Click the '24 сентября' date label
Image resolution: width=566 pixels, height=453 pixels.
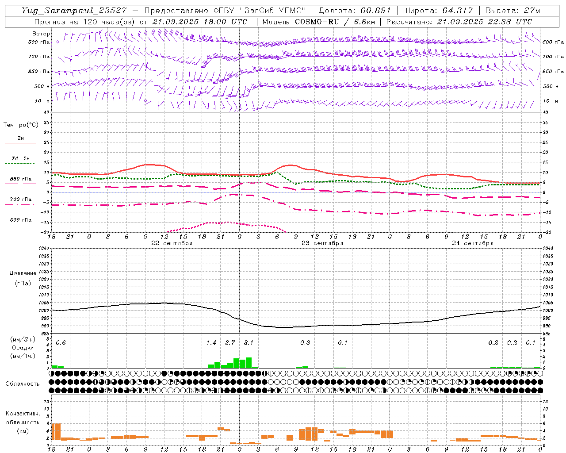473,243
